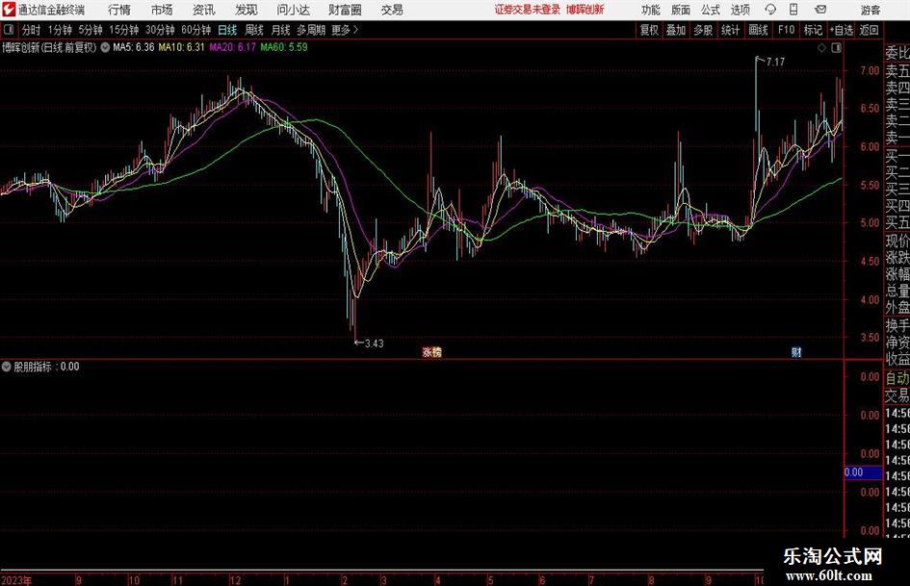Click the 博晖创新(日线 前复权) chart title
Screen dimensions: 910x586
[x=49, y=47]
